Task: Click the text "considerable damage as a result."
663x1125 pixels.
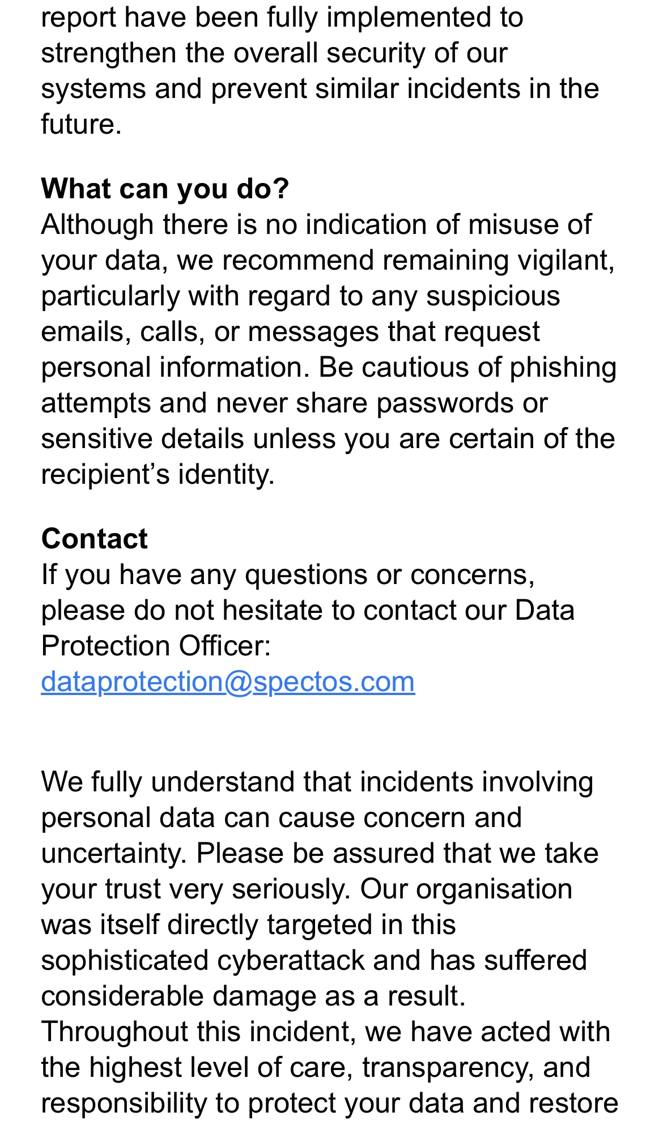Action: click(x=253, y=996)
